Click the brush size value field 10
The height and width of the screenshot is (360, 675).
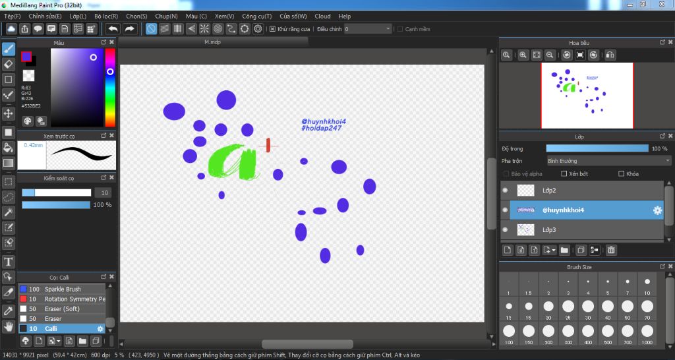(103, 193)
